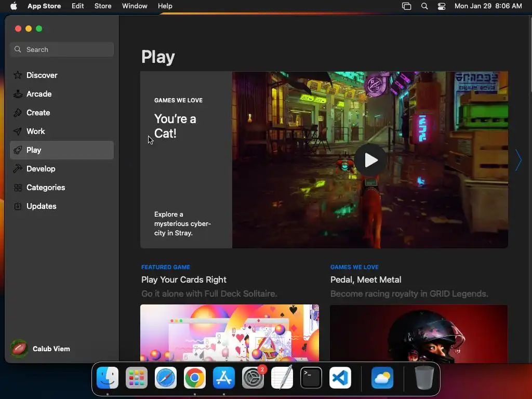This screenshot has width=532, height=399.
Task: Open Calub Viem account avatar
Action: click(19, 349)
